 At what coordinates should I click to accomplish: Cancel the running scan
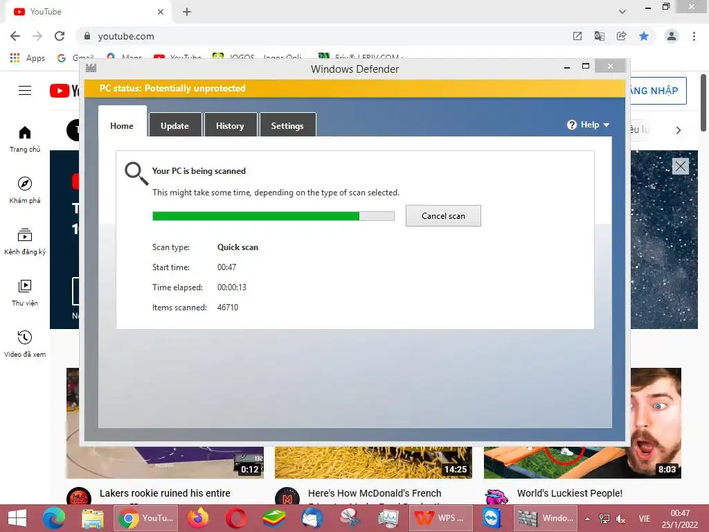pos(443,216)
